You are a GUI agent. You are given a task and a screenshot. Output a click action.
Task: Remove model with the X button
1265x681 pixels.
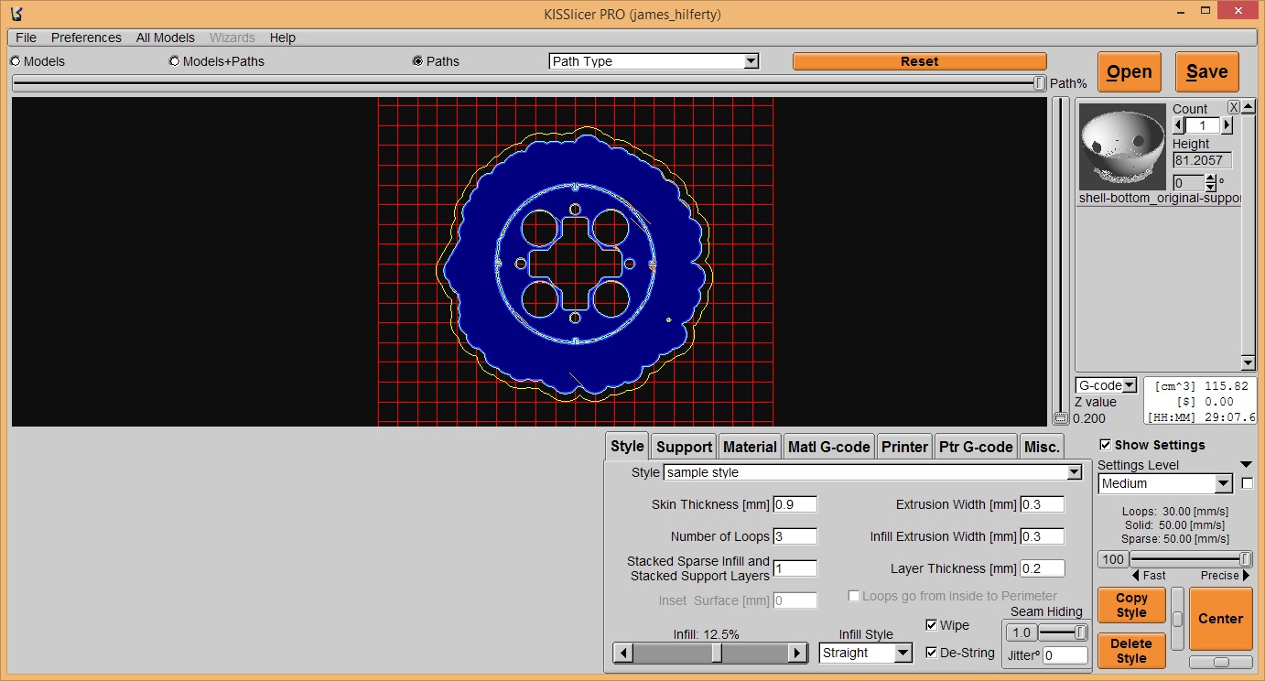point(1233,107)
